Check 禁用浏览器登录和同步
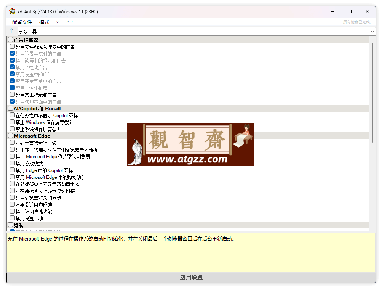The image size is (382, 289). pos(13,197)
